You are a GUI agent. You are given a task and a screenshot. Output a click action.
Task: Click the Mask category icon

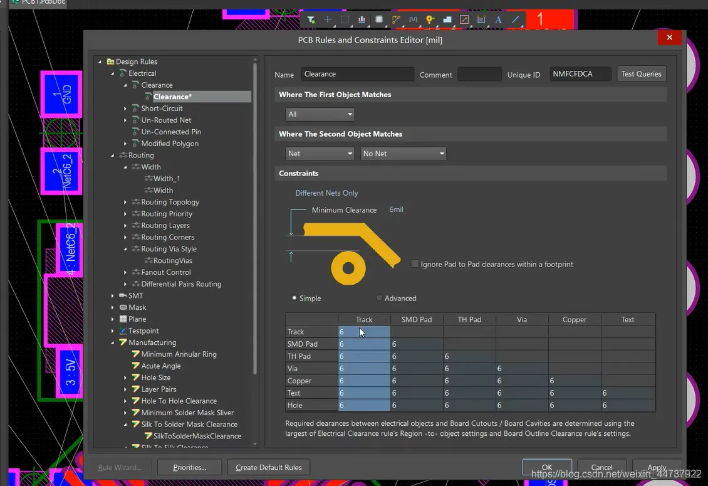coord(123,307)
